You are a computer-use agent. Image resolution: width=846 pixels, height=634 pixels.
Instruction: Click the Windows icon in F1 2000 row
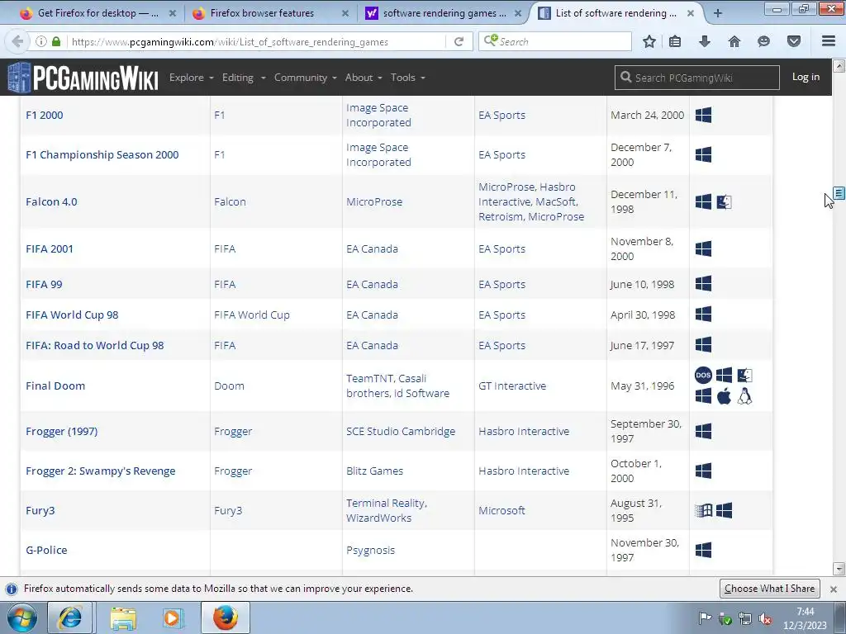[x=703, y=115]
